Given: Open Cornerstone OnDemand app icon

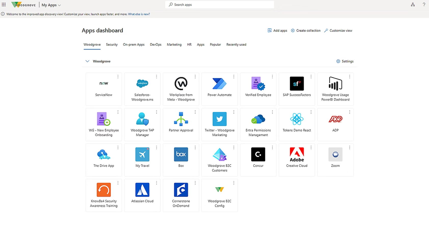Looking at the screenshot, I should click(x=181, y=190).
